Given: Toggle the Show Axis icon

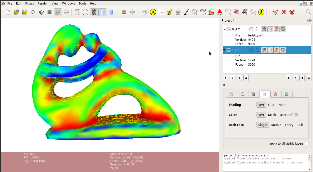Looking at the screenshot, I should 161,12.
